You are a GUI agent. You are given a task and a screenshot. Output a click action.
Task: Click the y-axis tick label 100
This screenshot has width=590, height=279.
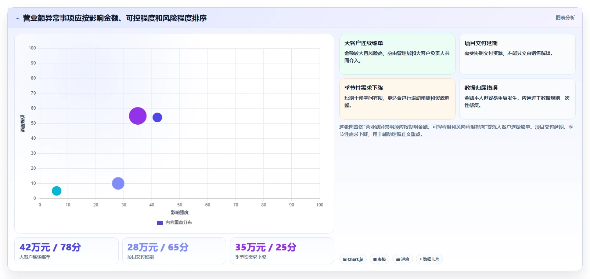pyautogui.click(x=32, y=48)
